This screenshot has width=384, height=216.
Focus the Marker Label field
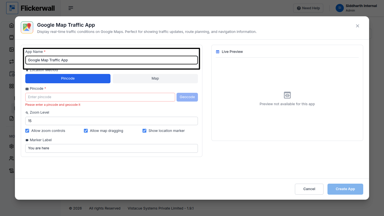click(x=112, y=148)
